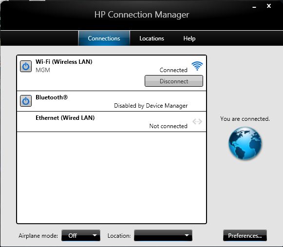Click the blue globe connection icon

click(245, 143)
